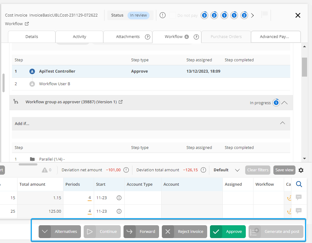Click the green Approve button
312x243 pixels.
tap(228, 232)
